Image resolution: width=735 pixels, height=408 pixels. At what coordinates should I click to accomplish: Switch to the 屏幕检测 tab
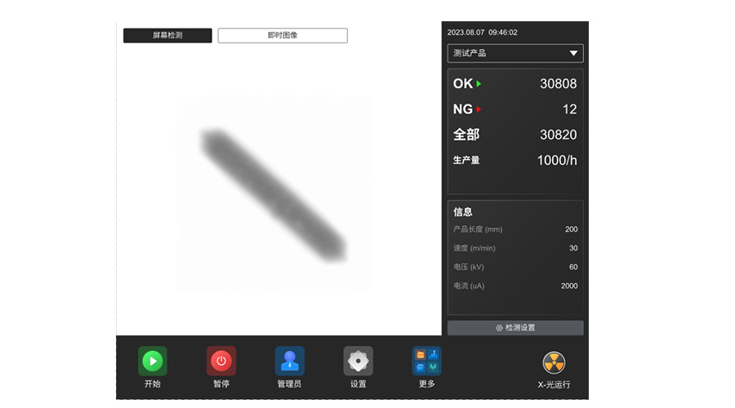point(167,36)
